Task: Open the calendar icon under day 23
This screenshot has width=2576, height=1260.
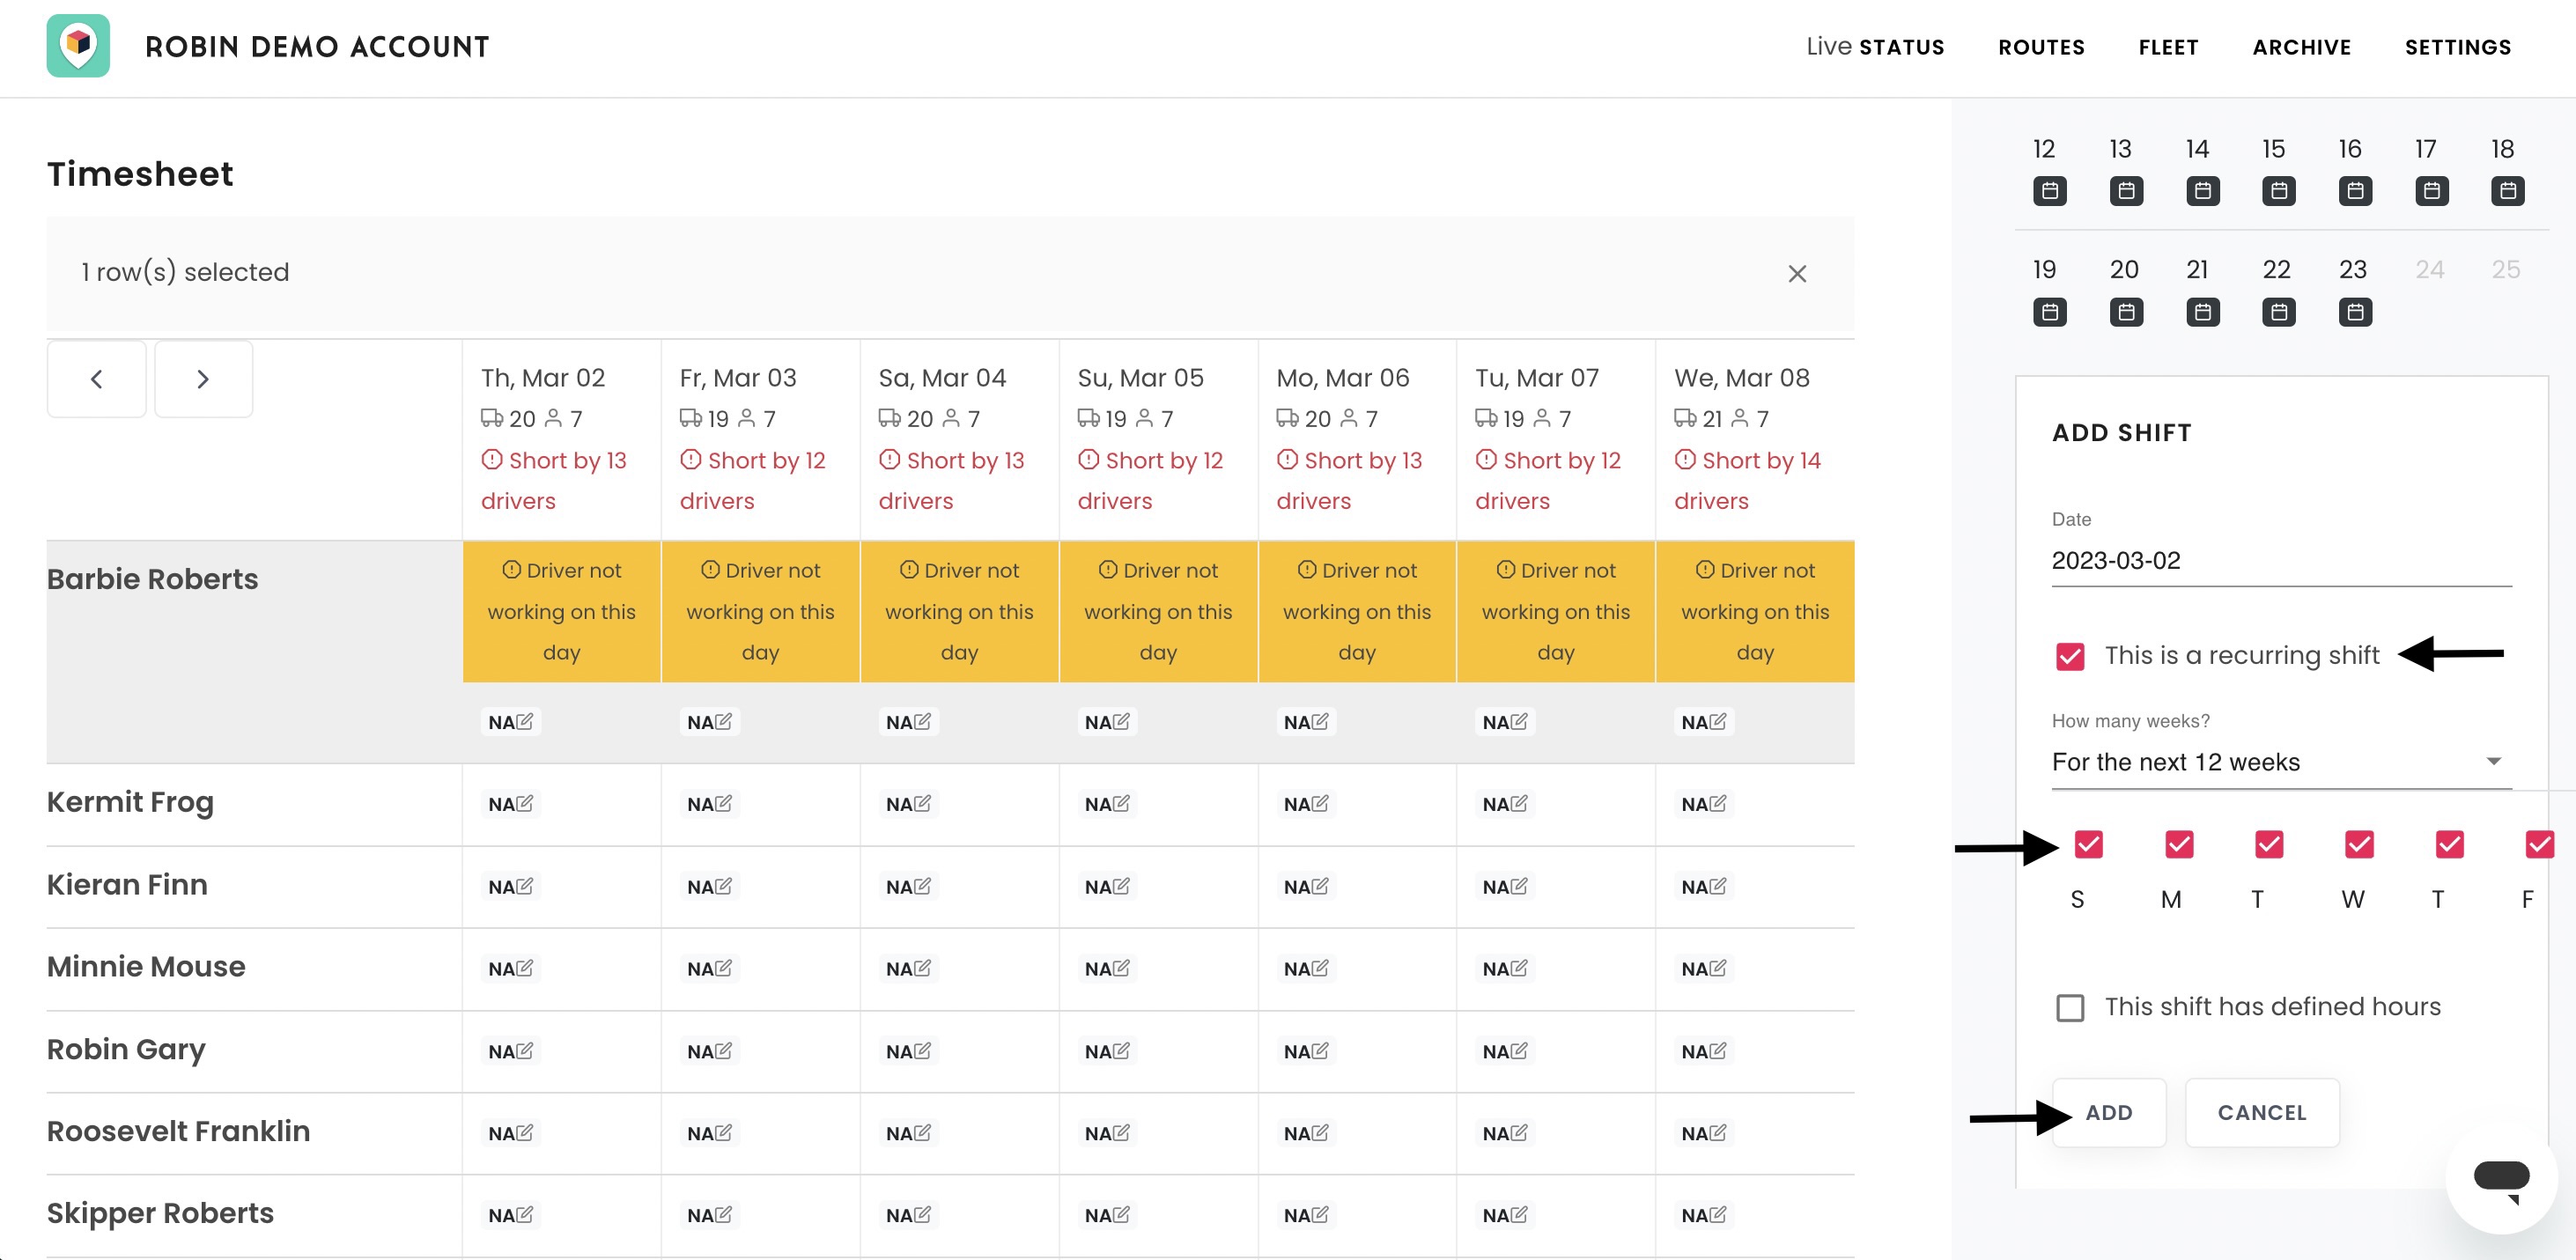Action: [x=2355, y=312]
